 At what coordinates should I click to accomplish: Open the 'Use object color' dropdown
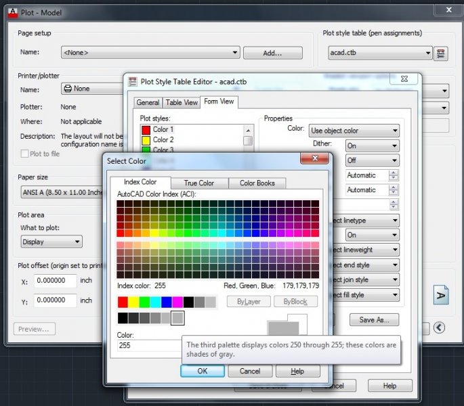click(354, 131)
